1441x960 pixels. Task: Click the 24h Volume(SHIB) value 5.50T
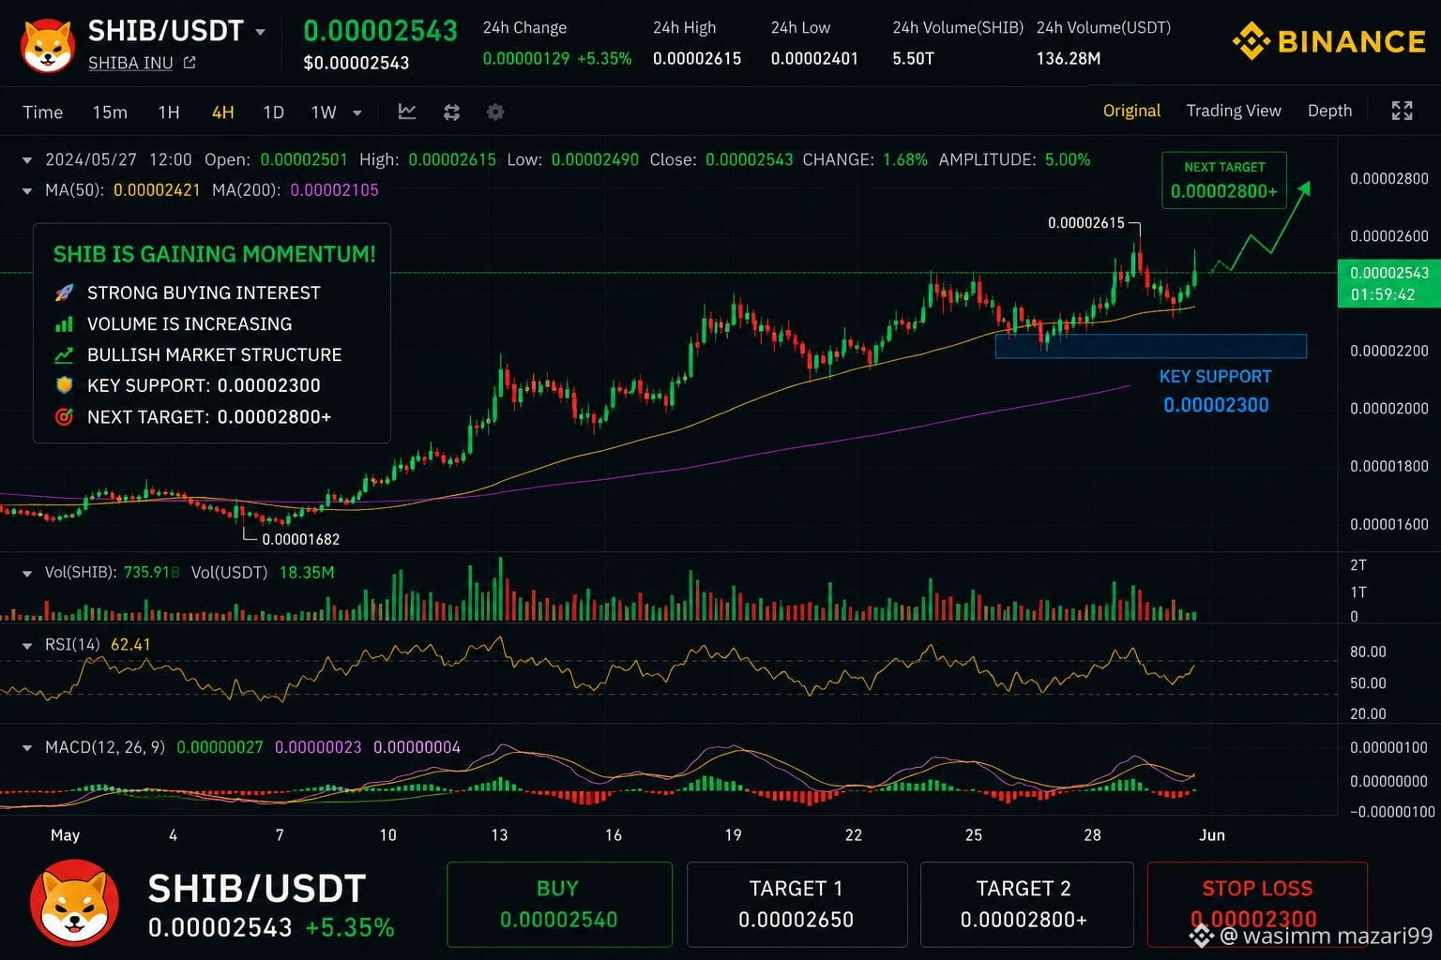point(914,58)
